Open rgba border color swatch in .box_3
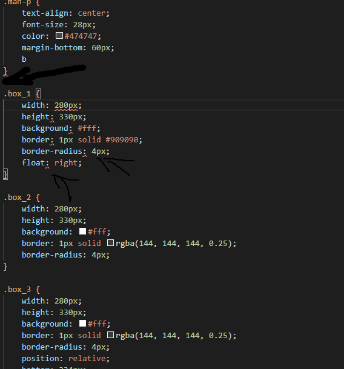This screenshot has width=344, height=369. [x=110, y=334]
